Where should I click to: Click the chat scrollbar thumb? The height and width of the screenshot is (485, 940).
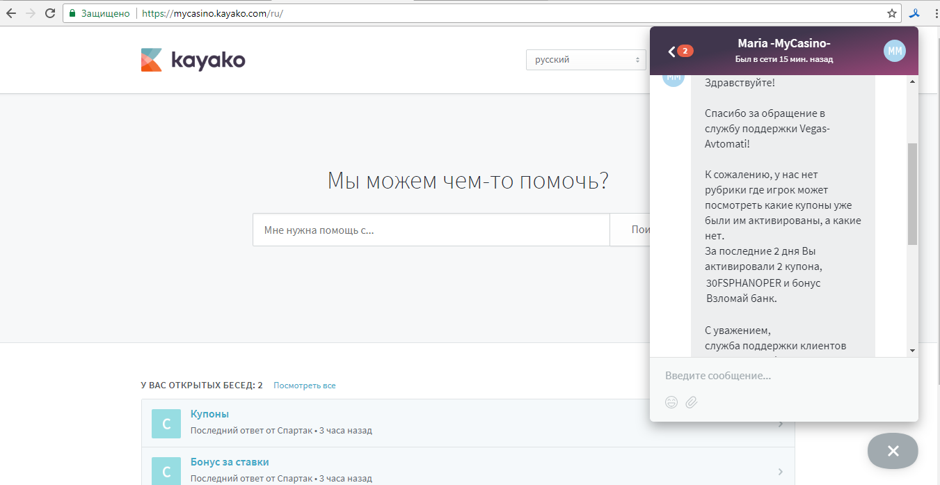tap(912, 194)
